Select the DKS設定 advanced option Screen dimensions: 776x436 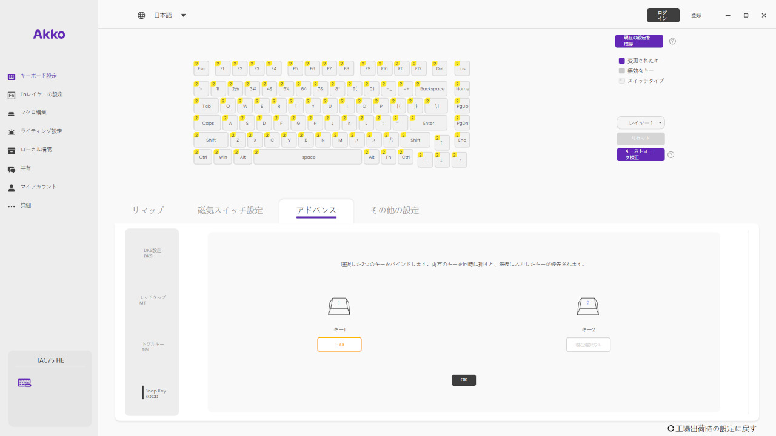[152, 253]
